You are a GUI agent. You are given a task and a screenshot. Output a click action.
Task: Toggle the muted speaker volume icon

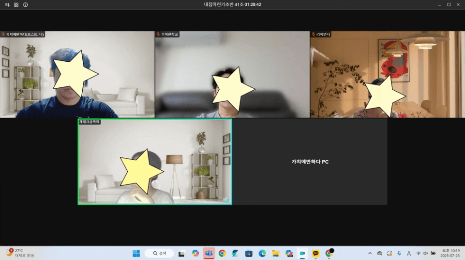[x=425, y=253]
